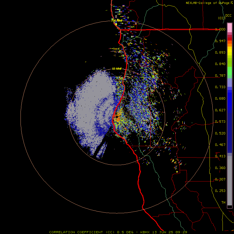
Task: Click the 0.733 scale value
Action: [x=220, y=87]
